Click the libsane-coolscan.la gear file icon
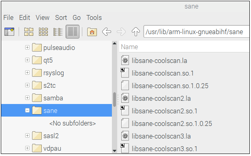 (125, 60)
